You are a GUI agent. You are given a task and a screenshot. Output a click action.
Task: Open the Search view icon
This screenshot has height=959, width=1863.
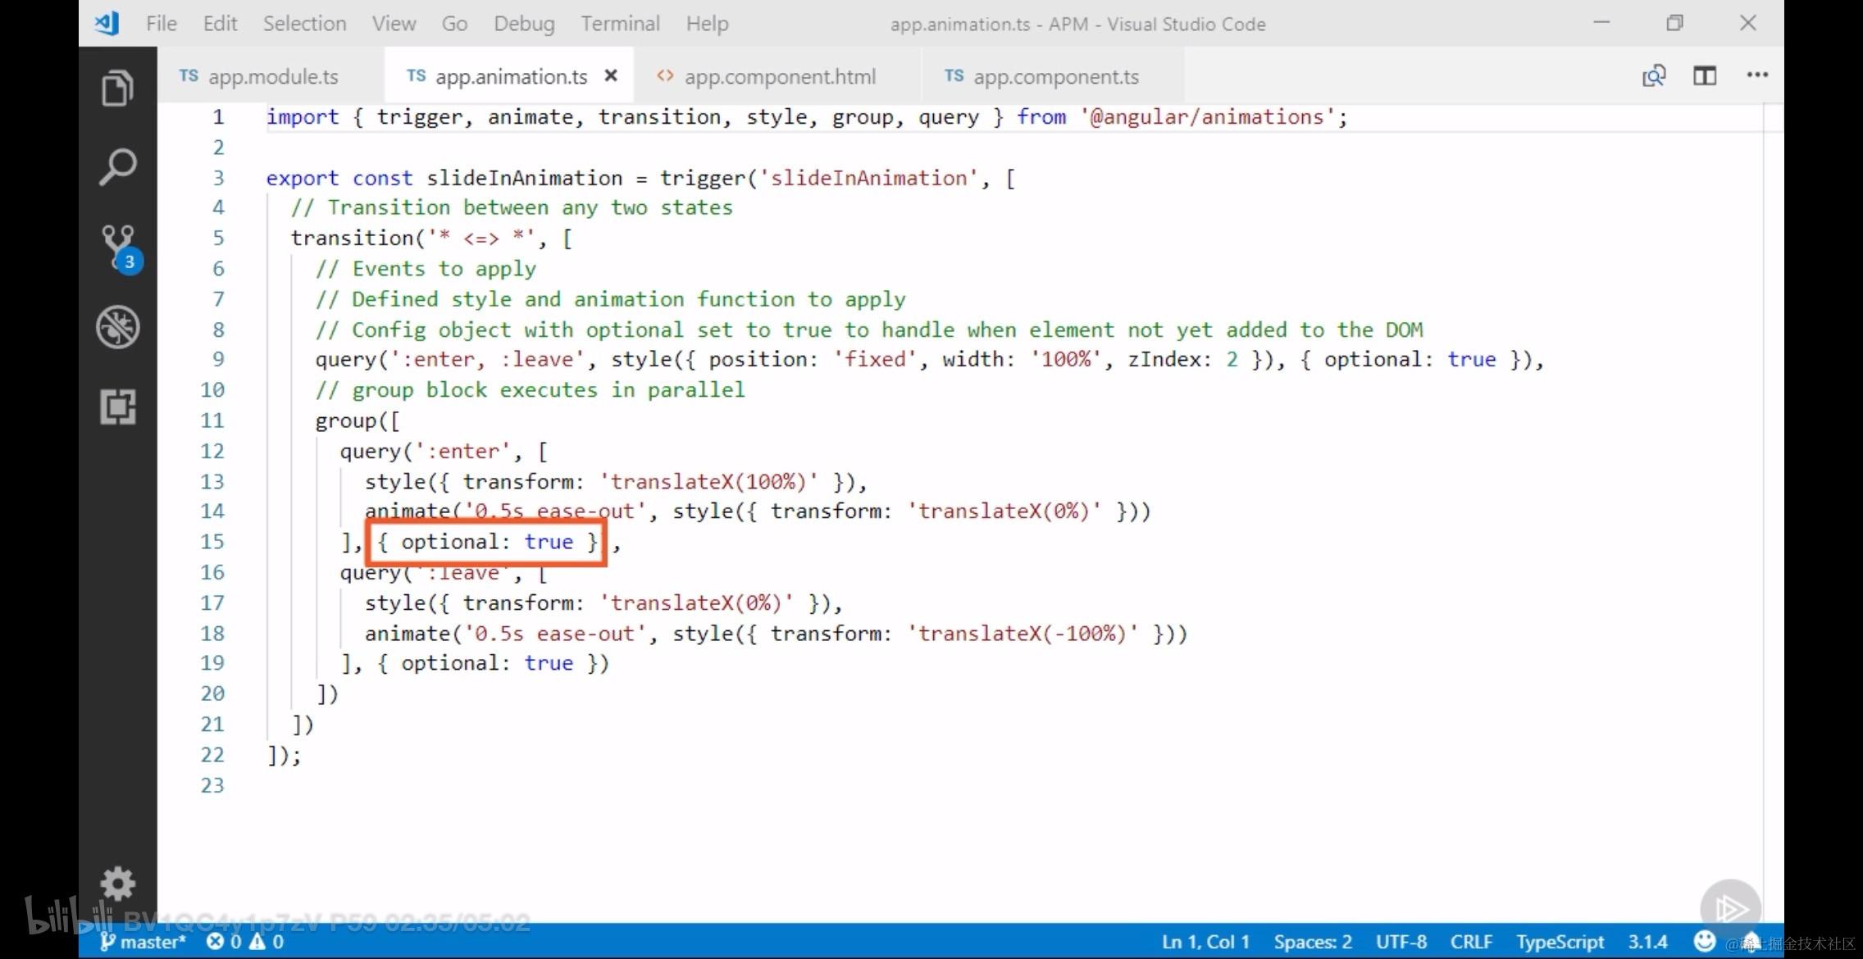pyautogui.click(x=117, y=166)
